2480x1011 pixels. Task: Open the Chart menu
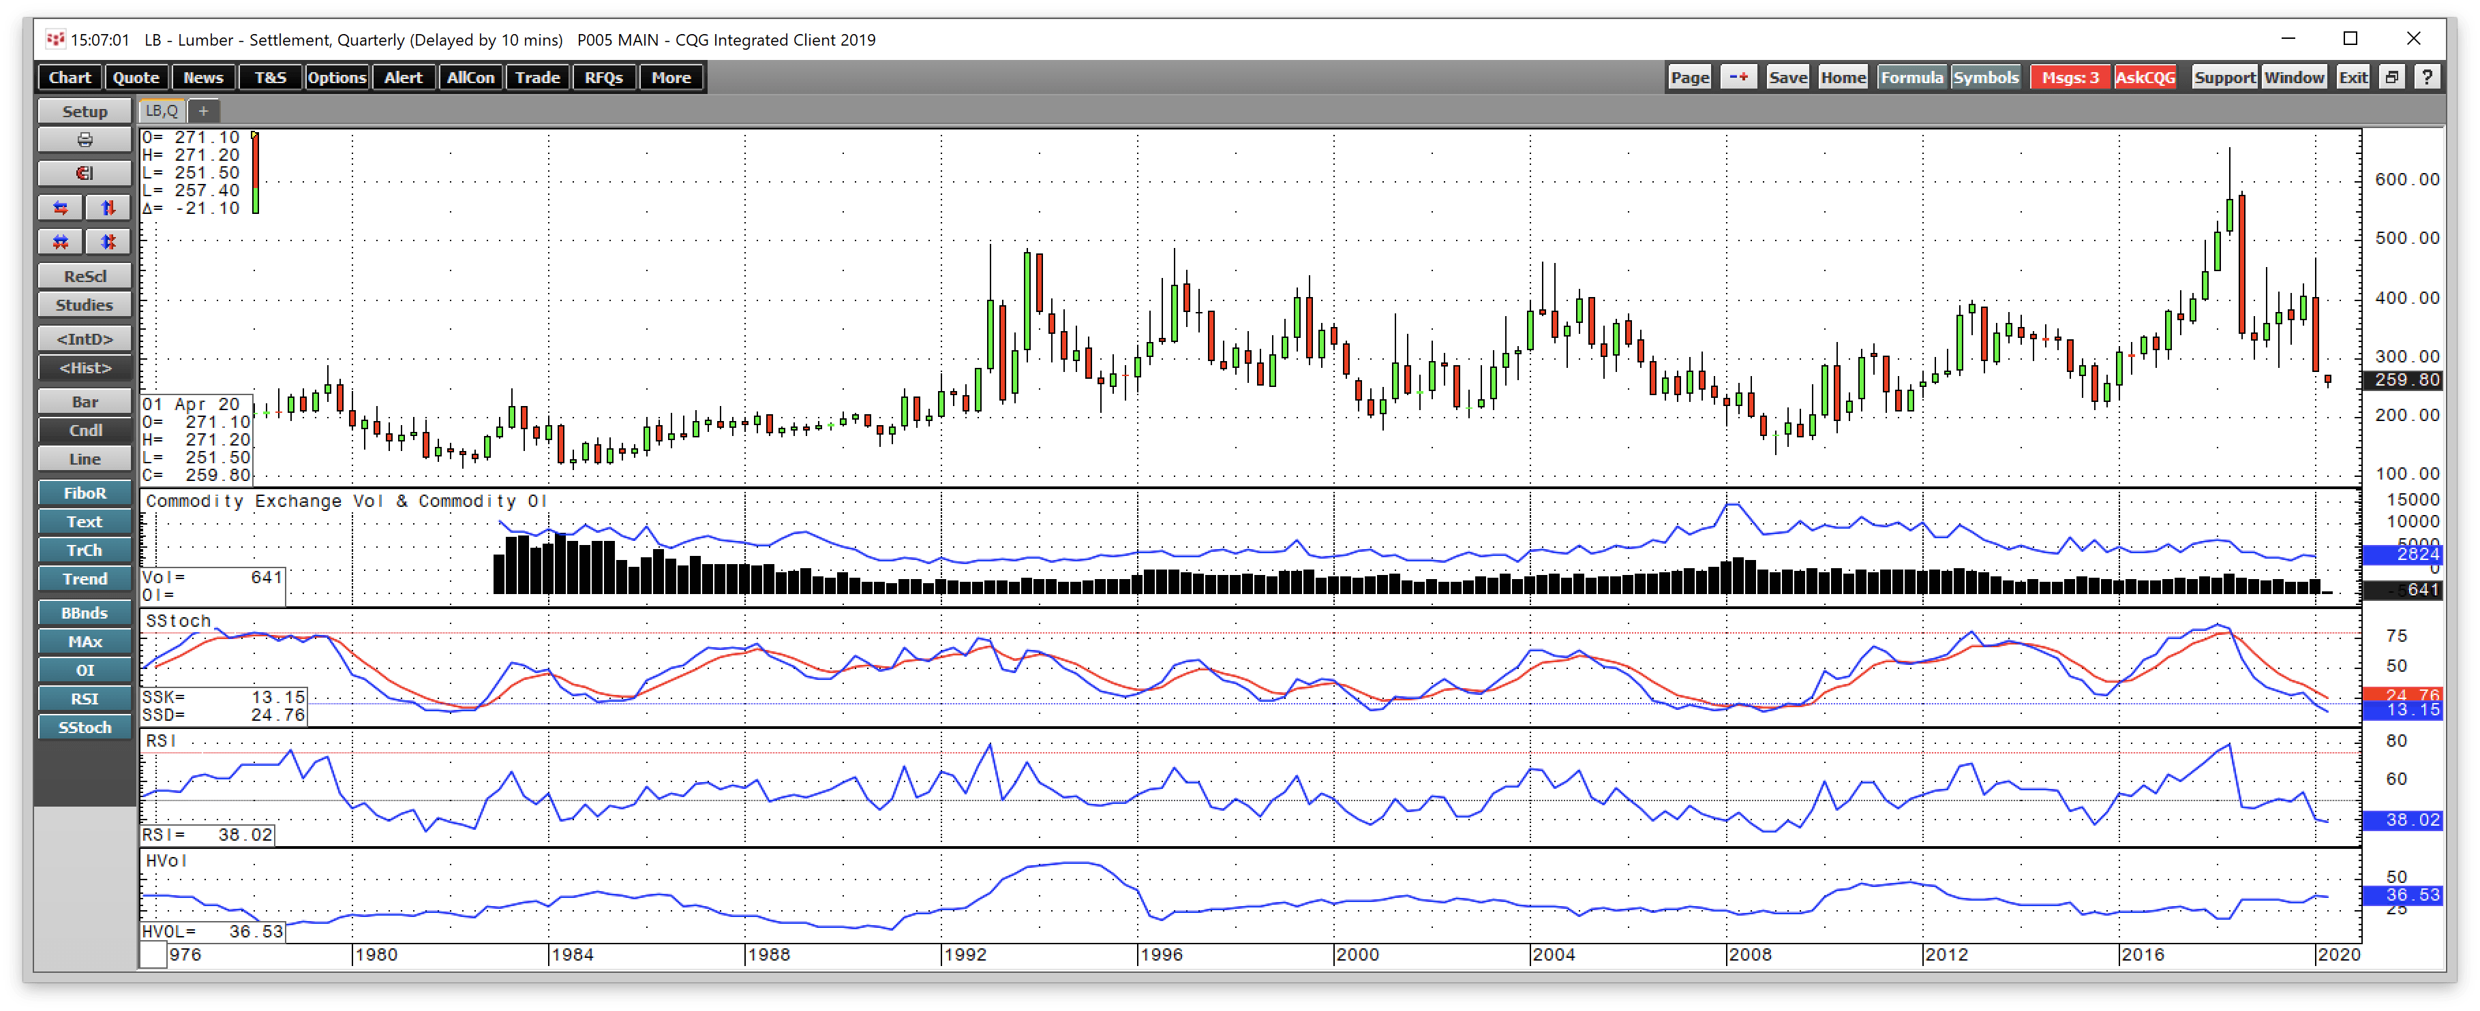(x=68, y=77)
